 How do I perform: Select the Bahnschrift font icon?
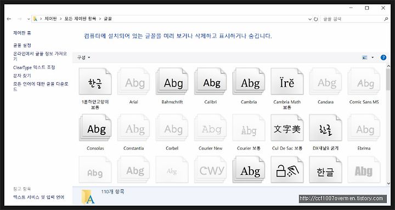pyautogui.click(x=172, y=82)
